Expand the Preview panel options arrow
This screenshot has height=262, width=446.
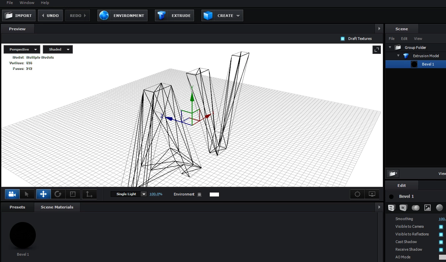pyautogui.click(x=379, y=29)
